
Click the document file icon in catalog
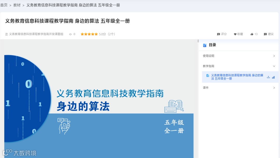(x=207, y=76)
